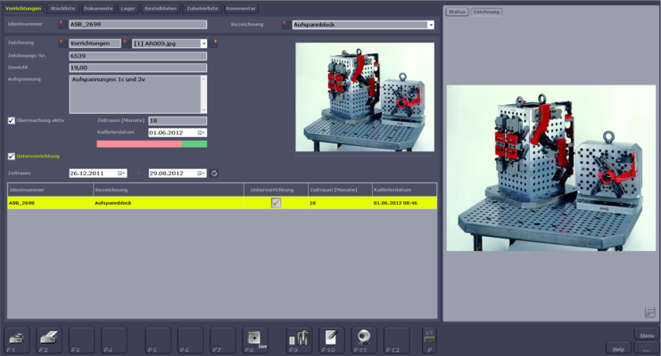Click the Help button
Viewport: 661px width, 356px height.
[x=618, y=349]
